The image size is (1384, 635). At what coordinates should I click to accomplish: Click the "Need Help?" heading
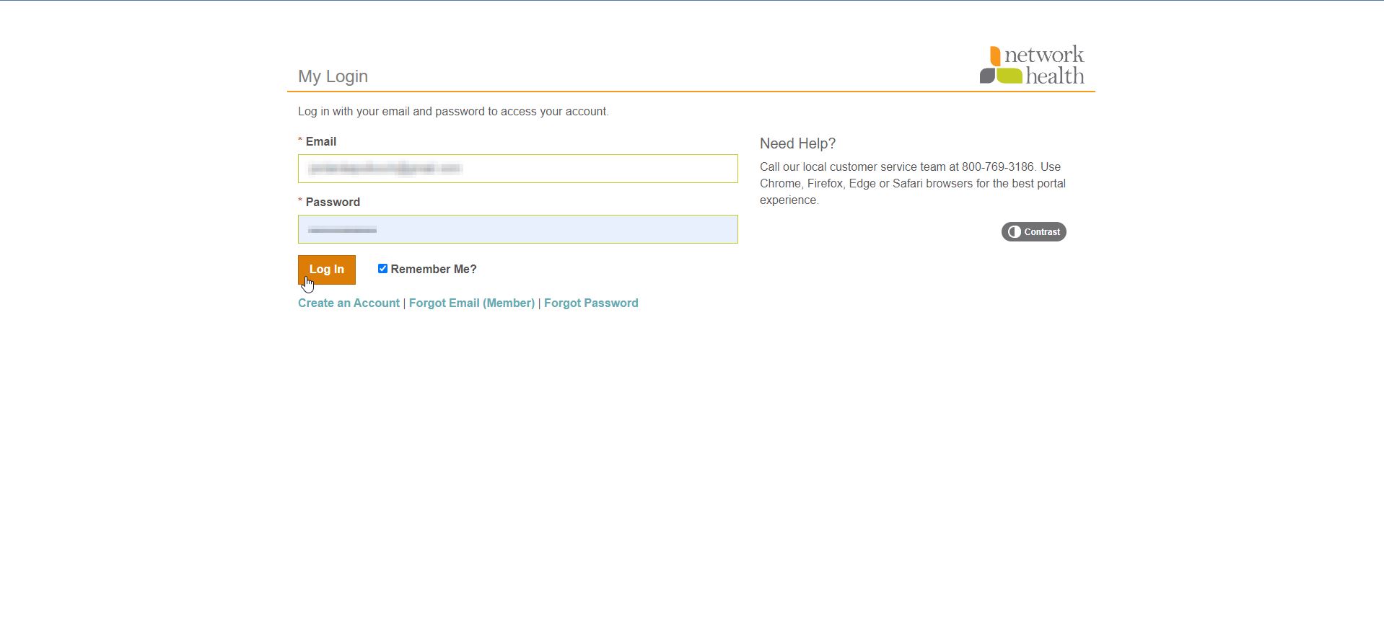[797, 143]
